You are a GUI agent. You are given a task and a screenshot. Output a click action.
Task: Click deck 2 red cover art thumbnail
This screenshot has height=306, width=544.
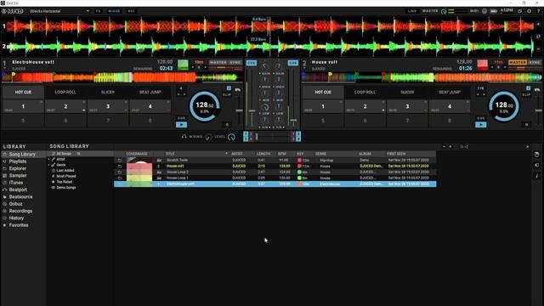(482, 65)
